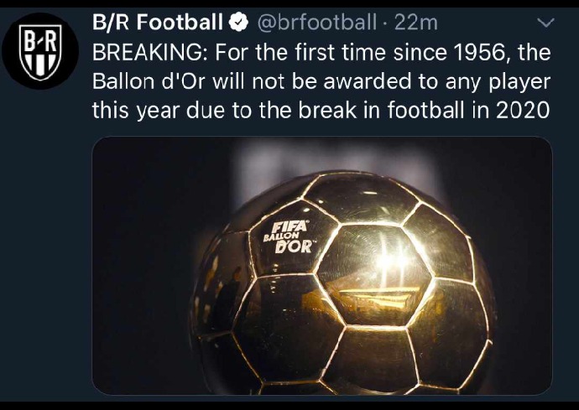Click the word "awarded" in the tweet
The width and height of the screenshot is (579, 410).
click(368, 81)
